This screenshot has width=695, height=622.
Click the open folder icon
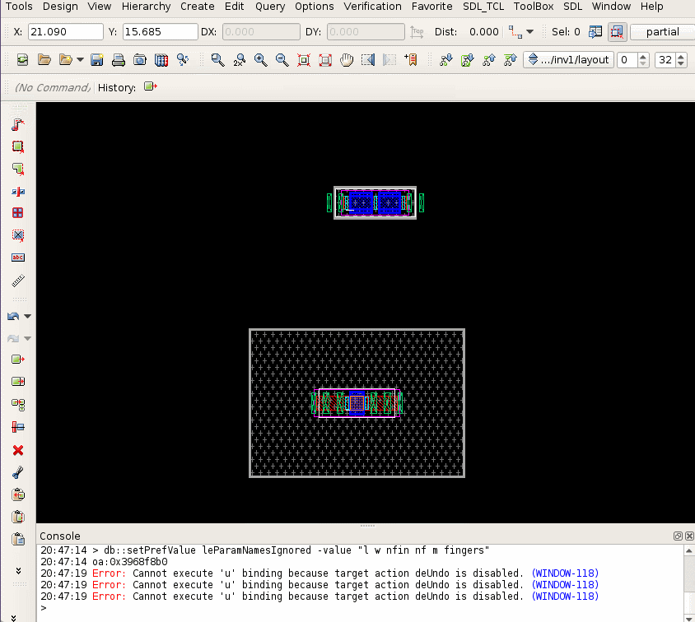tap(44, 60)
